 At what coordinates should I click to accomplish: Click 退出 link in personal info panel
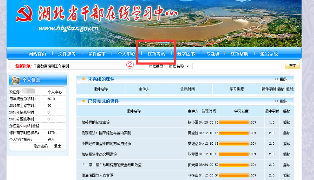pyautogui.click(x=58, y=146)
